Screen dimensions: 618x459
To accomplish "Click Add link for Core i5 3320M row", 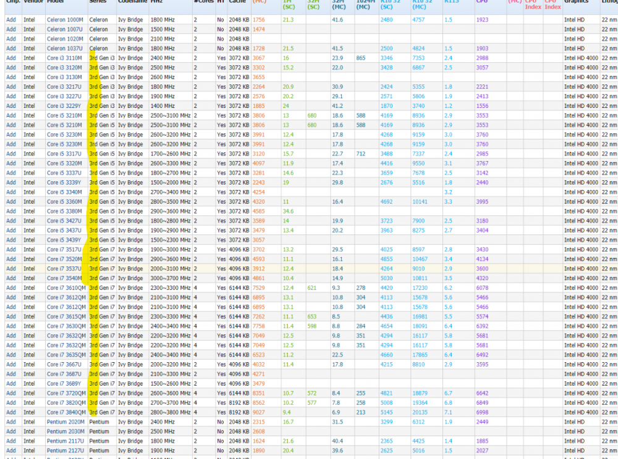I will tap(11, 163).
